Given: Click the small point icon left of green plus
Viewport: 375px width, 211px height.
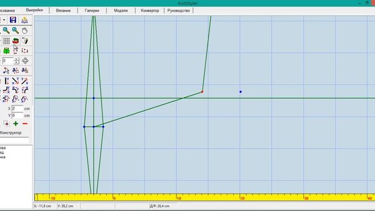Looking at the screenshot, I should tap(6, 124).
